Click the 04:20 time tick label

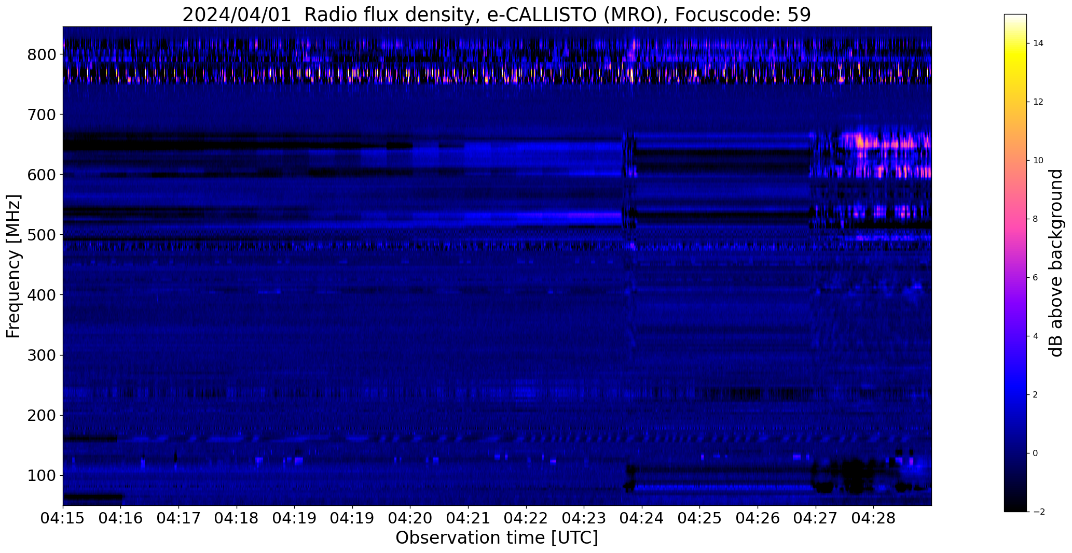(410, 519)
